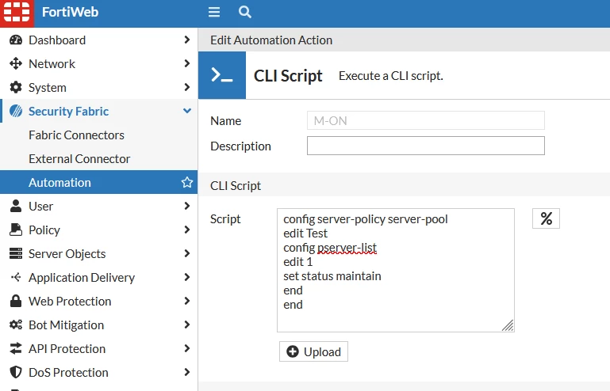The image size is (610, 391).
Task: Open External Connector submenu item
Action: [79, 159]
